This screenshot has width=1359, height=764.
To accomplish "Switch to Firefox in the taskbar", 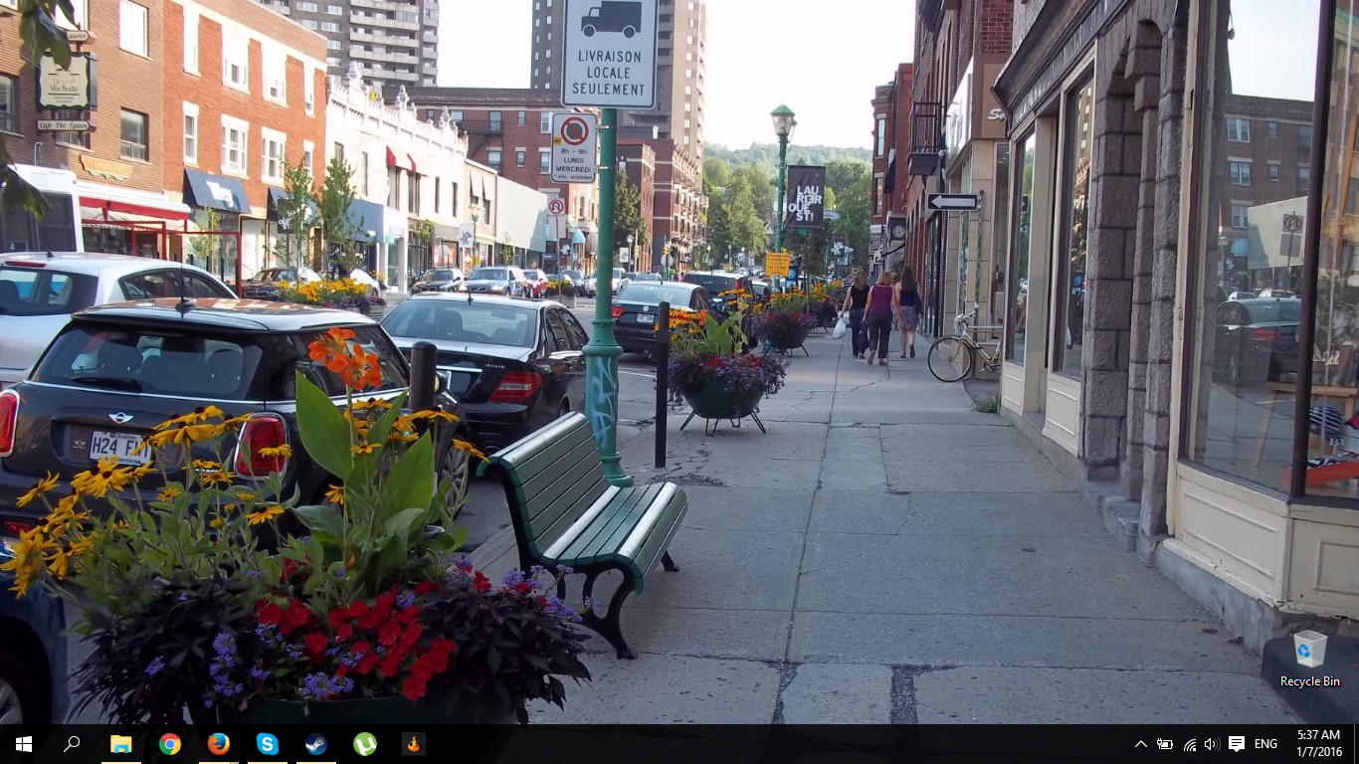I will pos(218,744).
